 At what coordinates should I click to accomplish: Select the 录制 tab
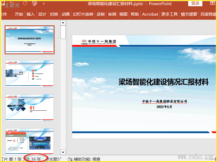point(100,14)
